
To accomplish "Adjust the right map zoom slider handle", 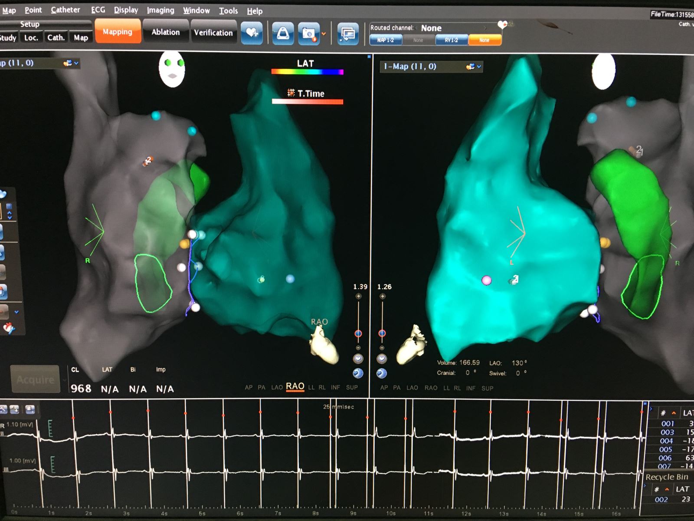I will (x=382, y=333).
